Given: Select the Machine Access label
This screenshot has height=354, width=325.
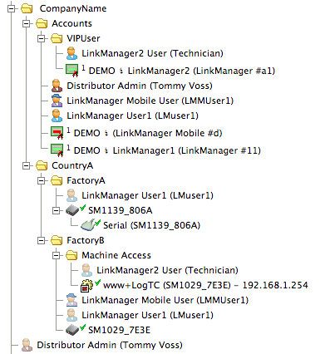Looking at the screenshot, I should pos(116,255).
